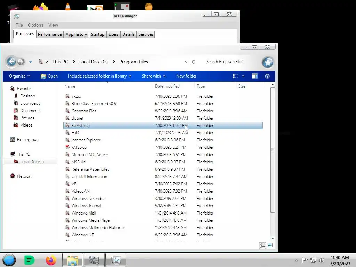Select the Common Files folder

click(x=84, y=111)
